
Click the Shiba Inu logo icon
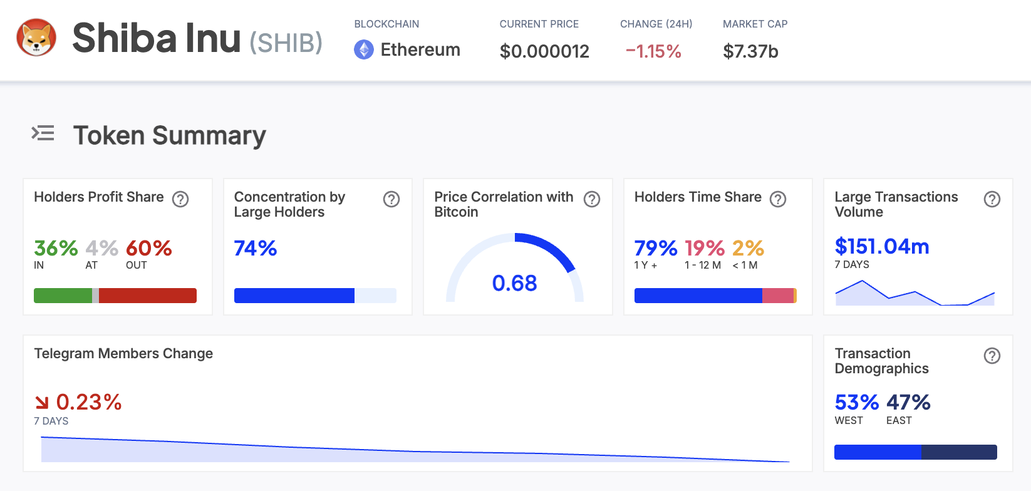pos(36,38)
